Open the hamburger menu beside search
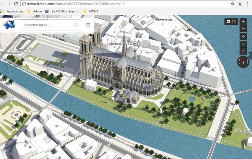The width and height of the screenshot is (252, 159). [x=88, y=25]
